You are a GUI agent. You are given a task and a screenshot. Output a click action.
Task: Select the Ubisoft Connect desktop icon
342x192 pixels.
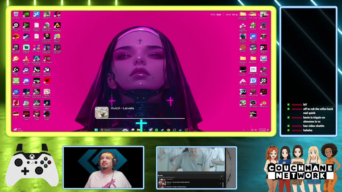[26, 105]
